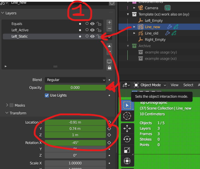Hide the Equals layer with eye icon
200x169 pixels.
(x=92, y=24)
